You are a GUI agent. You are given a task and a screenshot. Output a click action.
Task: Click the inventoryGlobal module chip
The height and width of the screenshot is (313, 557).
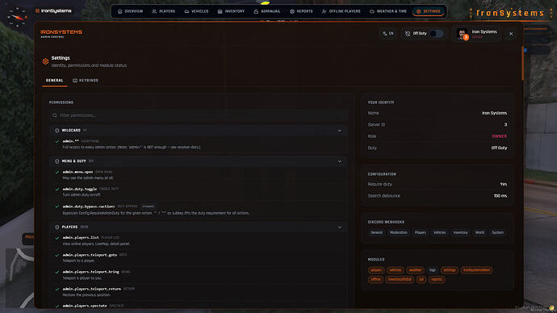click(x=400, y=280)
